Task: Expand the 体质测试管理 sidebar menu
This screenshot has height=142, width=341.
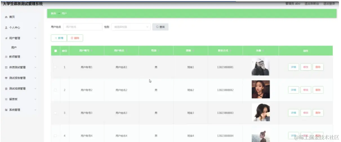Action: coord(35,67)
